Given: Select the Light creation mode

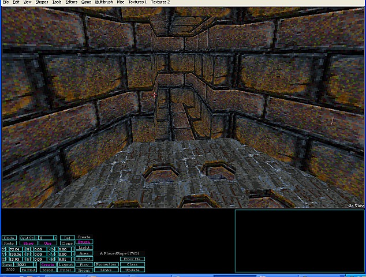Looking at the screenshot, I should [x=84, y=248].
